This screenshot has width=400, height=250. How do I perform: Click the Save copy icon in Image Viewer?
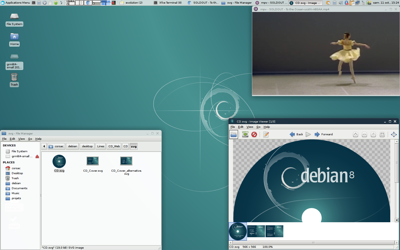tap(245, 134)
